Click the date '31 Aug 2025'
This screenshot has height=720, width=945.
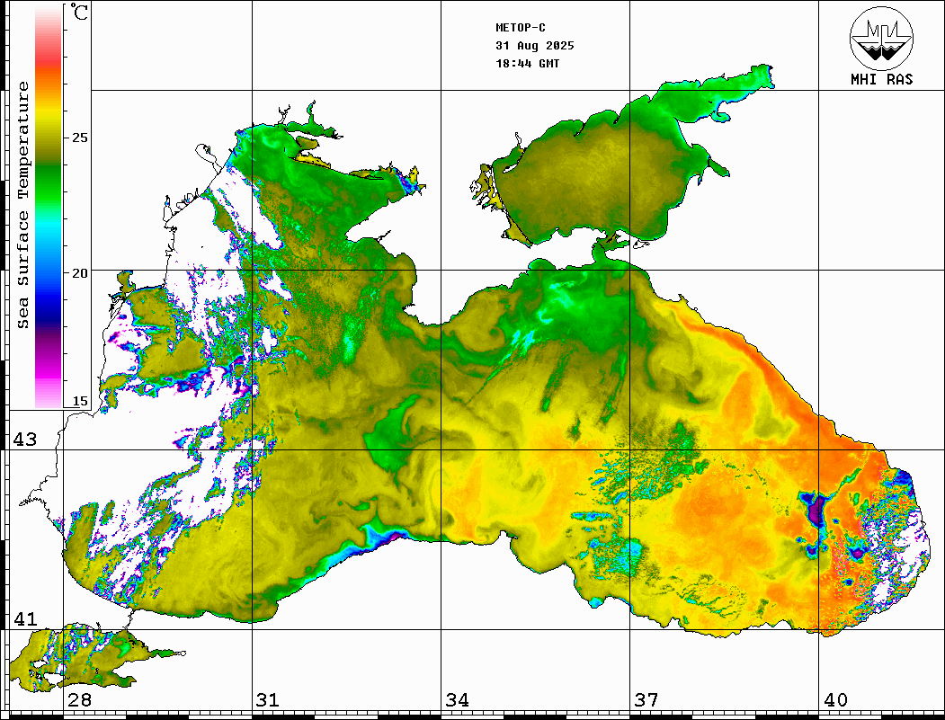pyautogui.click(x=535, y=46)
